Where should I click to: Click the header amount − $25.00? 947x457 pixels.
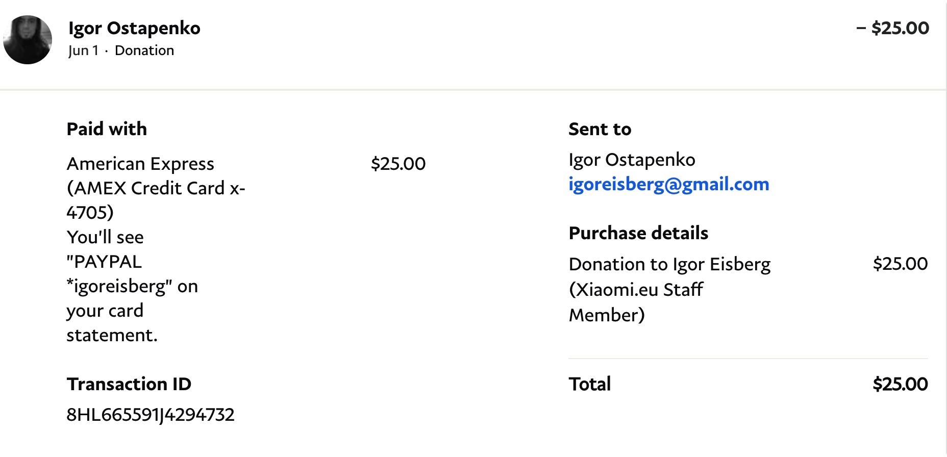(892, 28)
